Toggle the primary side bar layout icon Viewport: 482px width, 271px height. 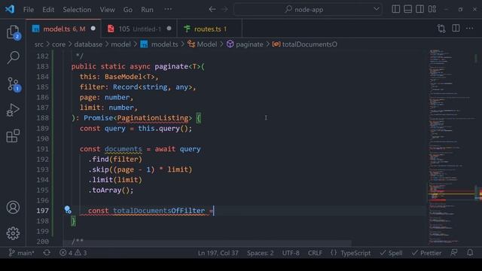395,9
